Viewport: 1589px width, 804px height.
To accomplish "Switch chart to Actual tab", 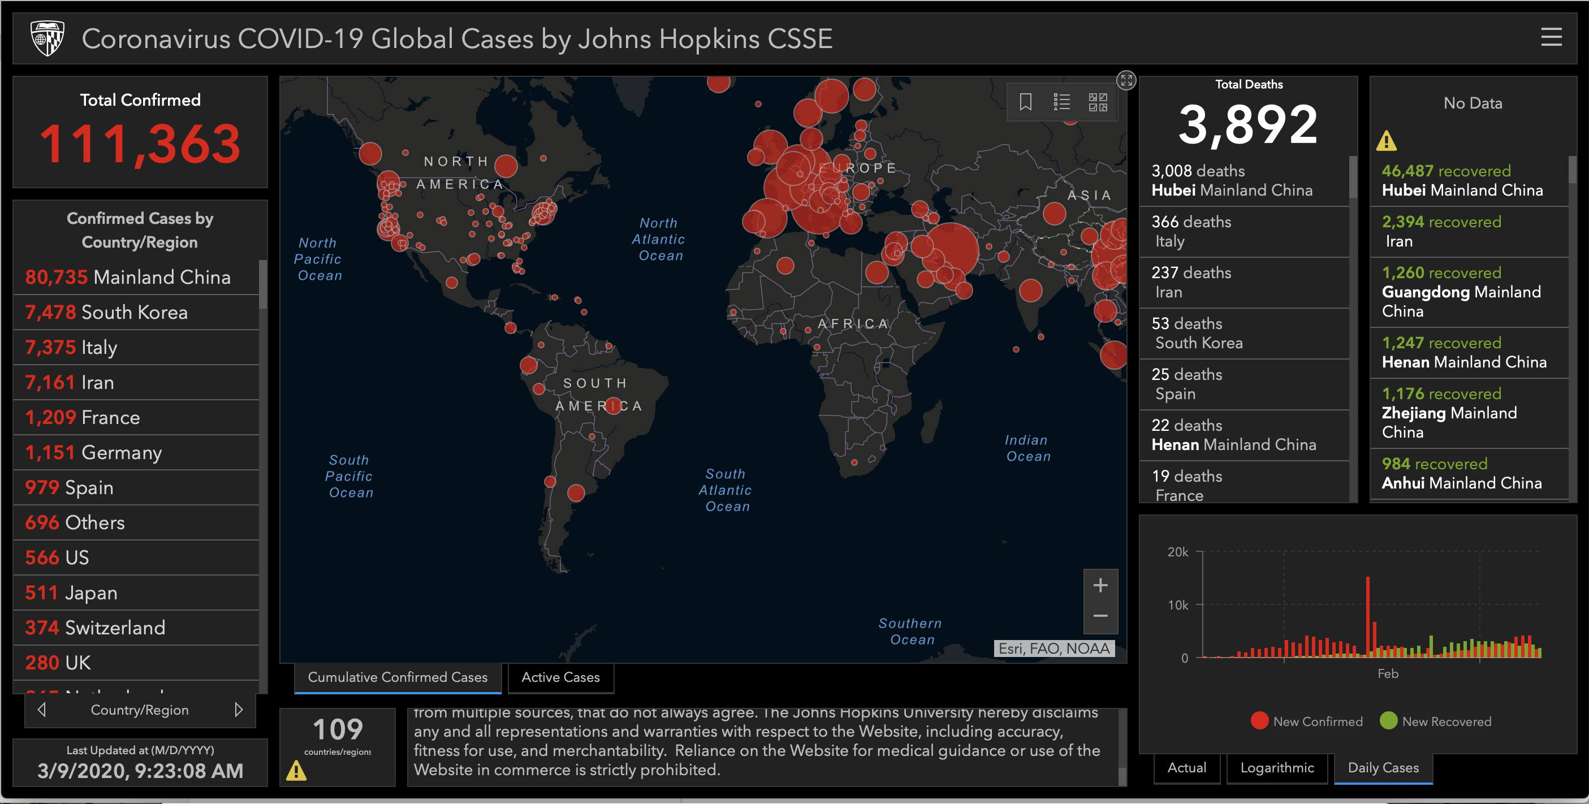I will click(x=1186, y=768).
